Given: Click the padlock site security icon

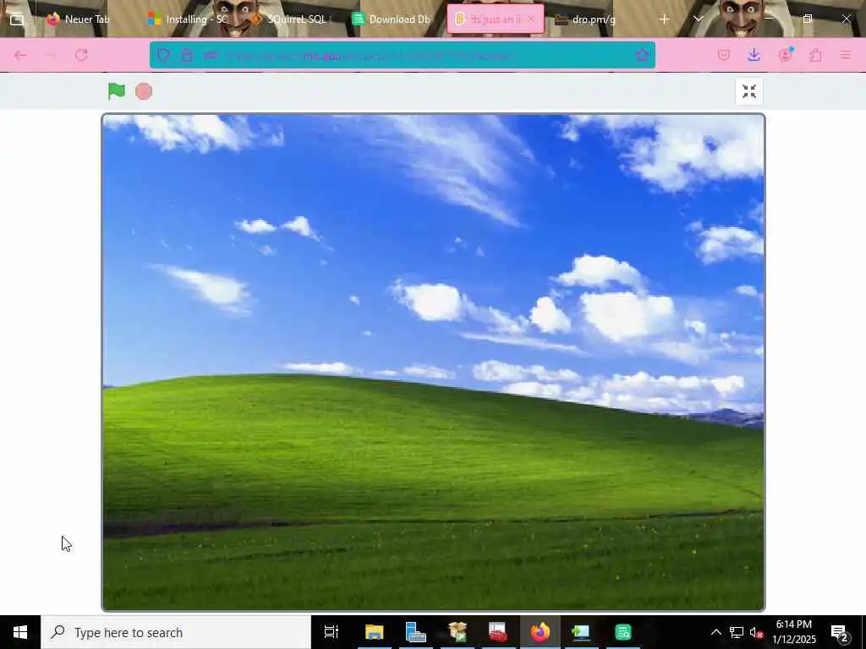Looking at the screenshot, I should click(x=187, y=55).
